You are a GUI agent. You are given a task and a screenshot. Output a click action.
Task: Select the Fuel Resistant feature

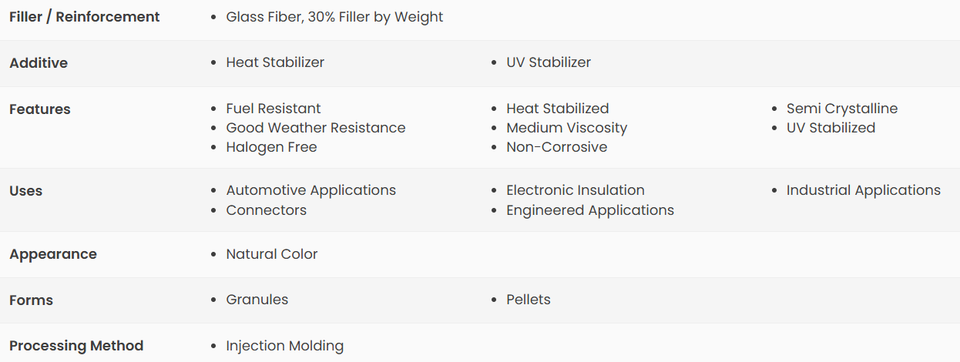point(274,109)
